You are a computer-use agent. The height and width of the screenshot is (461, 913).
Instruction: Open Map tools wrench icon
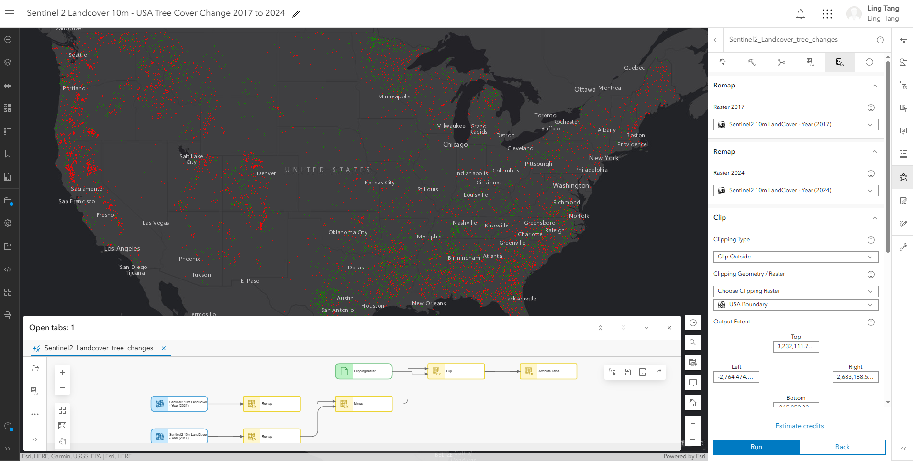click(x=903, y=247)
